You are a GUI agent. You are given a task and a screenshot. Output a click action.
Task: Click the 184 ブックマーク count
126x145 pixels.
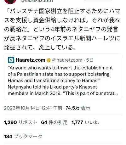pyautogui.click(x=23, y=137)
